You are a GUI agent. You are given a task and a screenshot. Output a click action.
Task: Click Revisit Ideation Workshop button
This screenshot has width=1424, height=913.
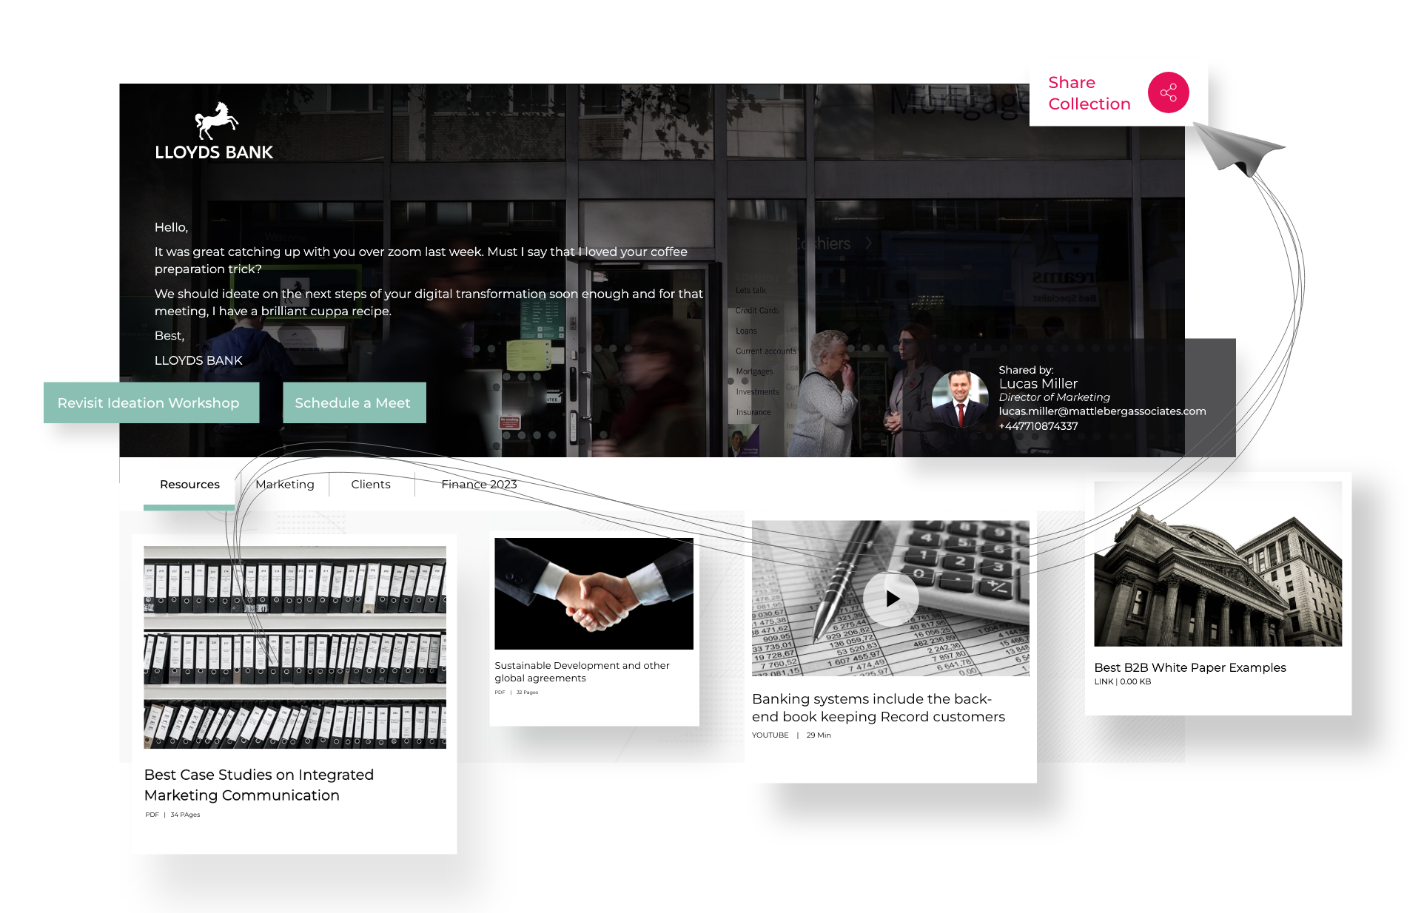click(150, 402)
